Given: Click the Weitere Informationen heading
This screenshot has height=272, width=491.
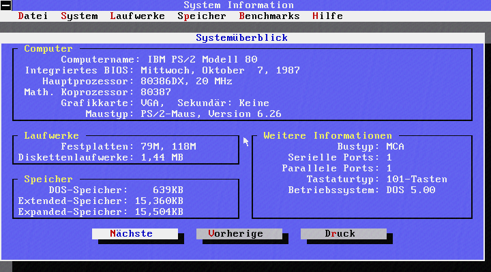Looking at the screenshot, I should pyautogui.click(x=327, y=135).
